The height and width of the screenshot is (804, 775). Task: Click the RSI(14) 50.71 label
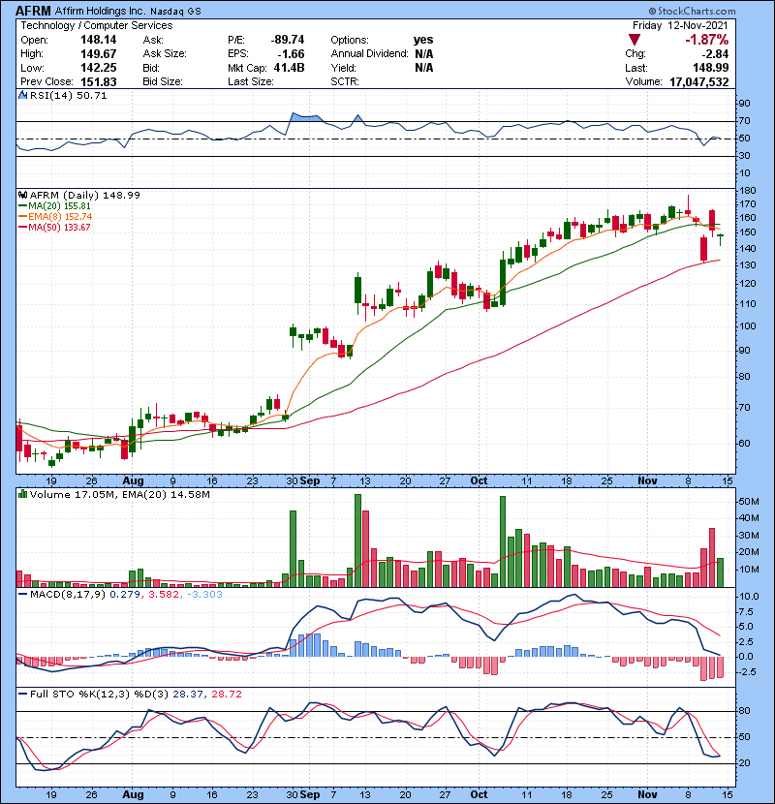[x=68, y=95]
